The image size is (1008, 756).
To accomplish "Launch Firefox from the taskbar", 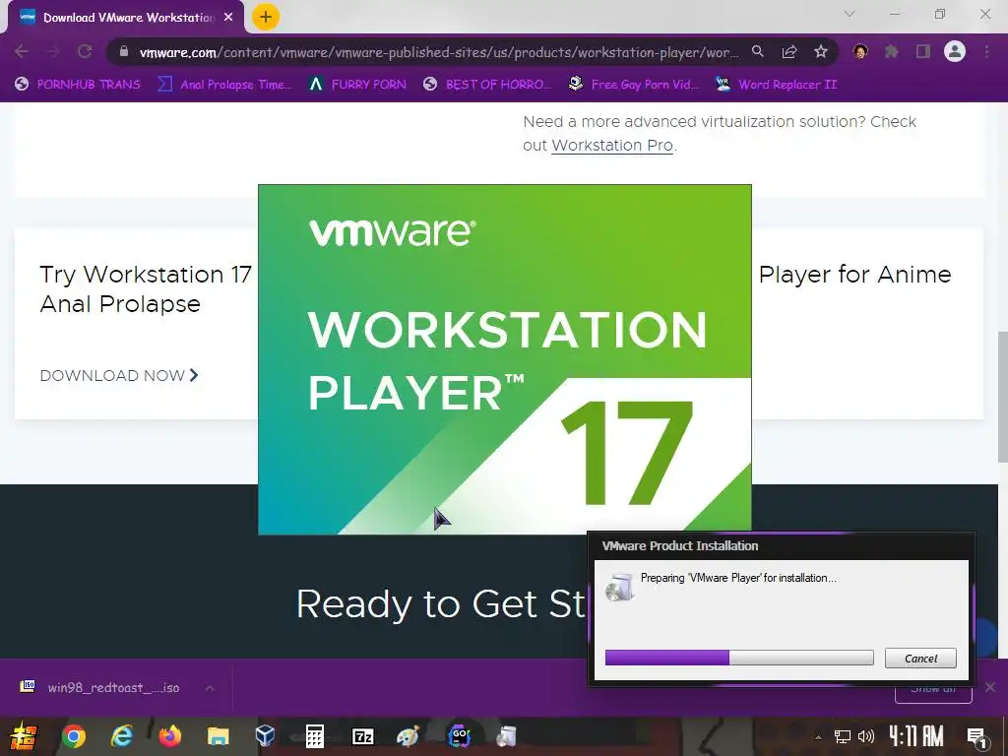I will point(170,736).
